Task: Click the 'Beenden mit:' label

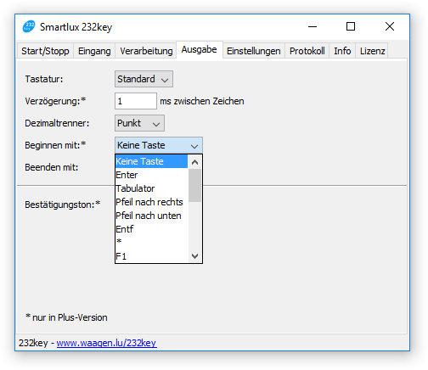Action: (x=51, y=167)
